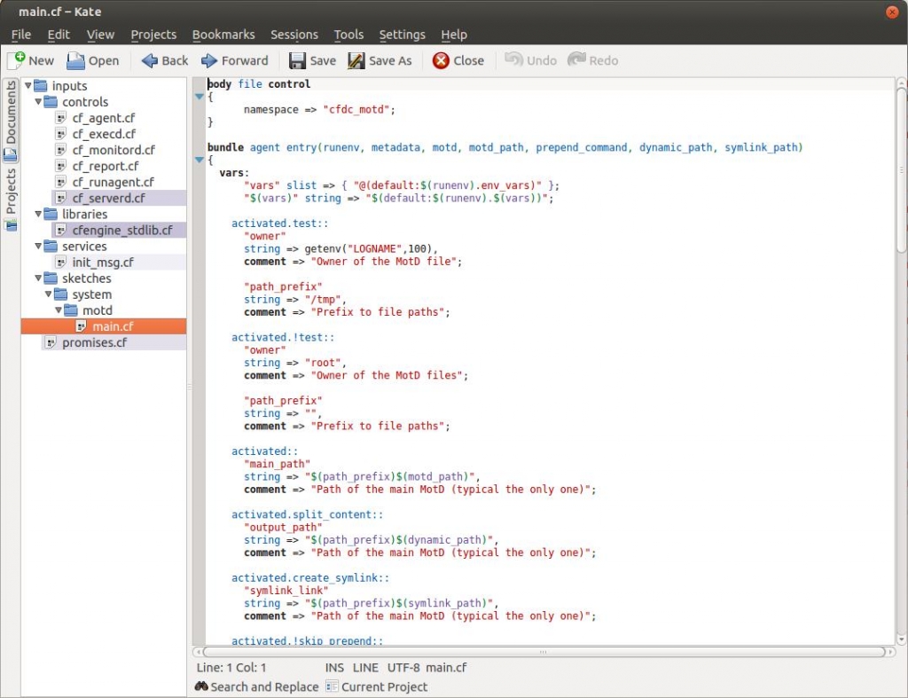Click the New document toolbar icon

pos(17,60)
